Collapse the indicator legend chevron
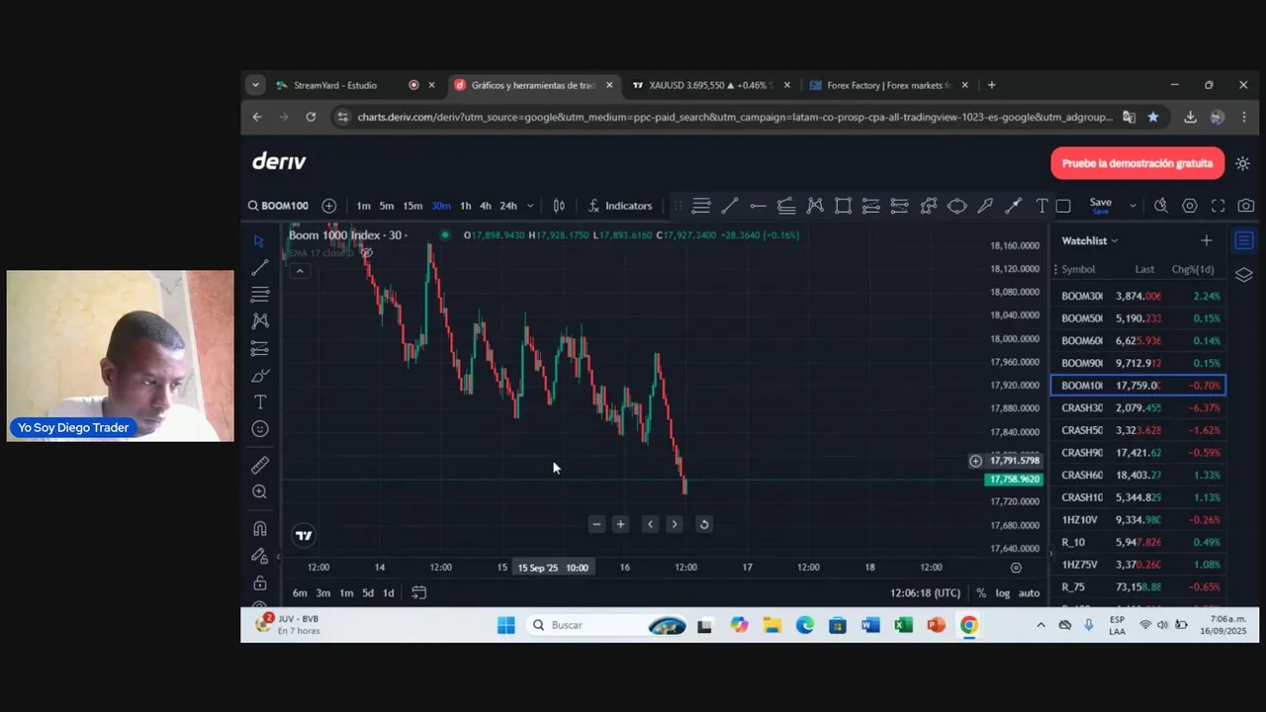 (300, 271)
